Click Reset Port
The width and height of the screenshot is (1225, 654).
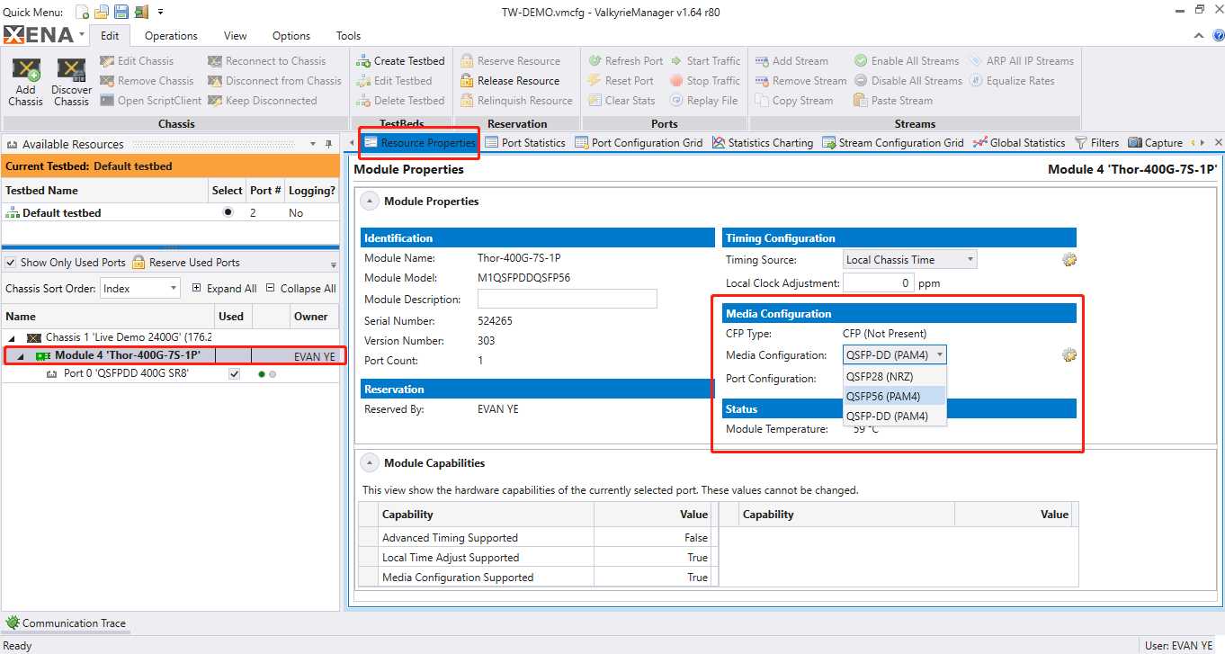click(x=621, y=81)
